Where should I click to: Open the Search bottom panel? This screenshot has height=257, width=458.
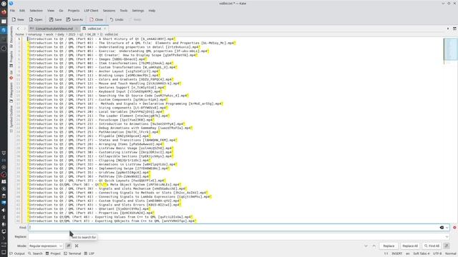tap(35, 253)
